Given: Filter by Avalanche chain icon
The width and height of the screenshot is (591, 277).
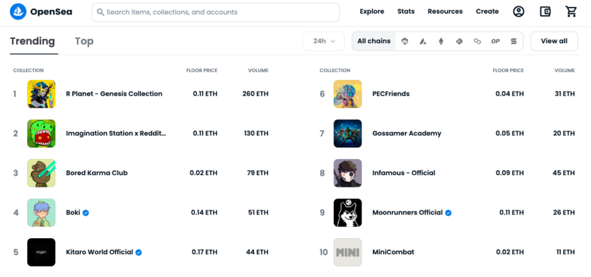Looking at the screenshot, I should tap(423, 42).
